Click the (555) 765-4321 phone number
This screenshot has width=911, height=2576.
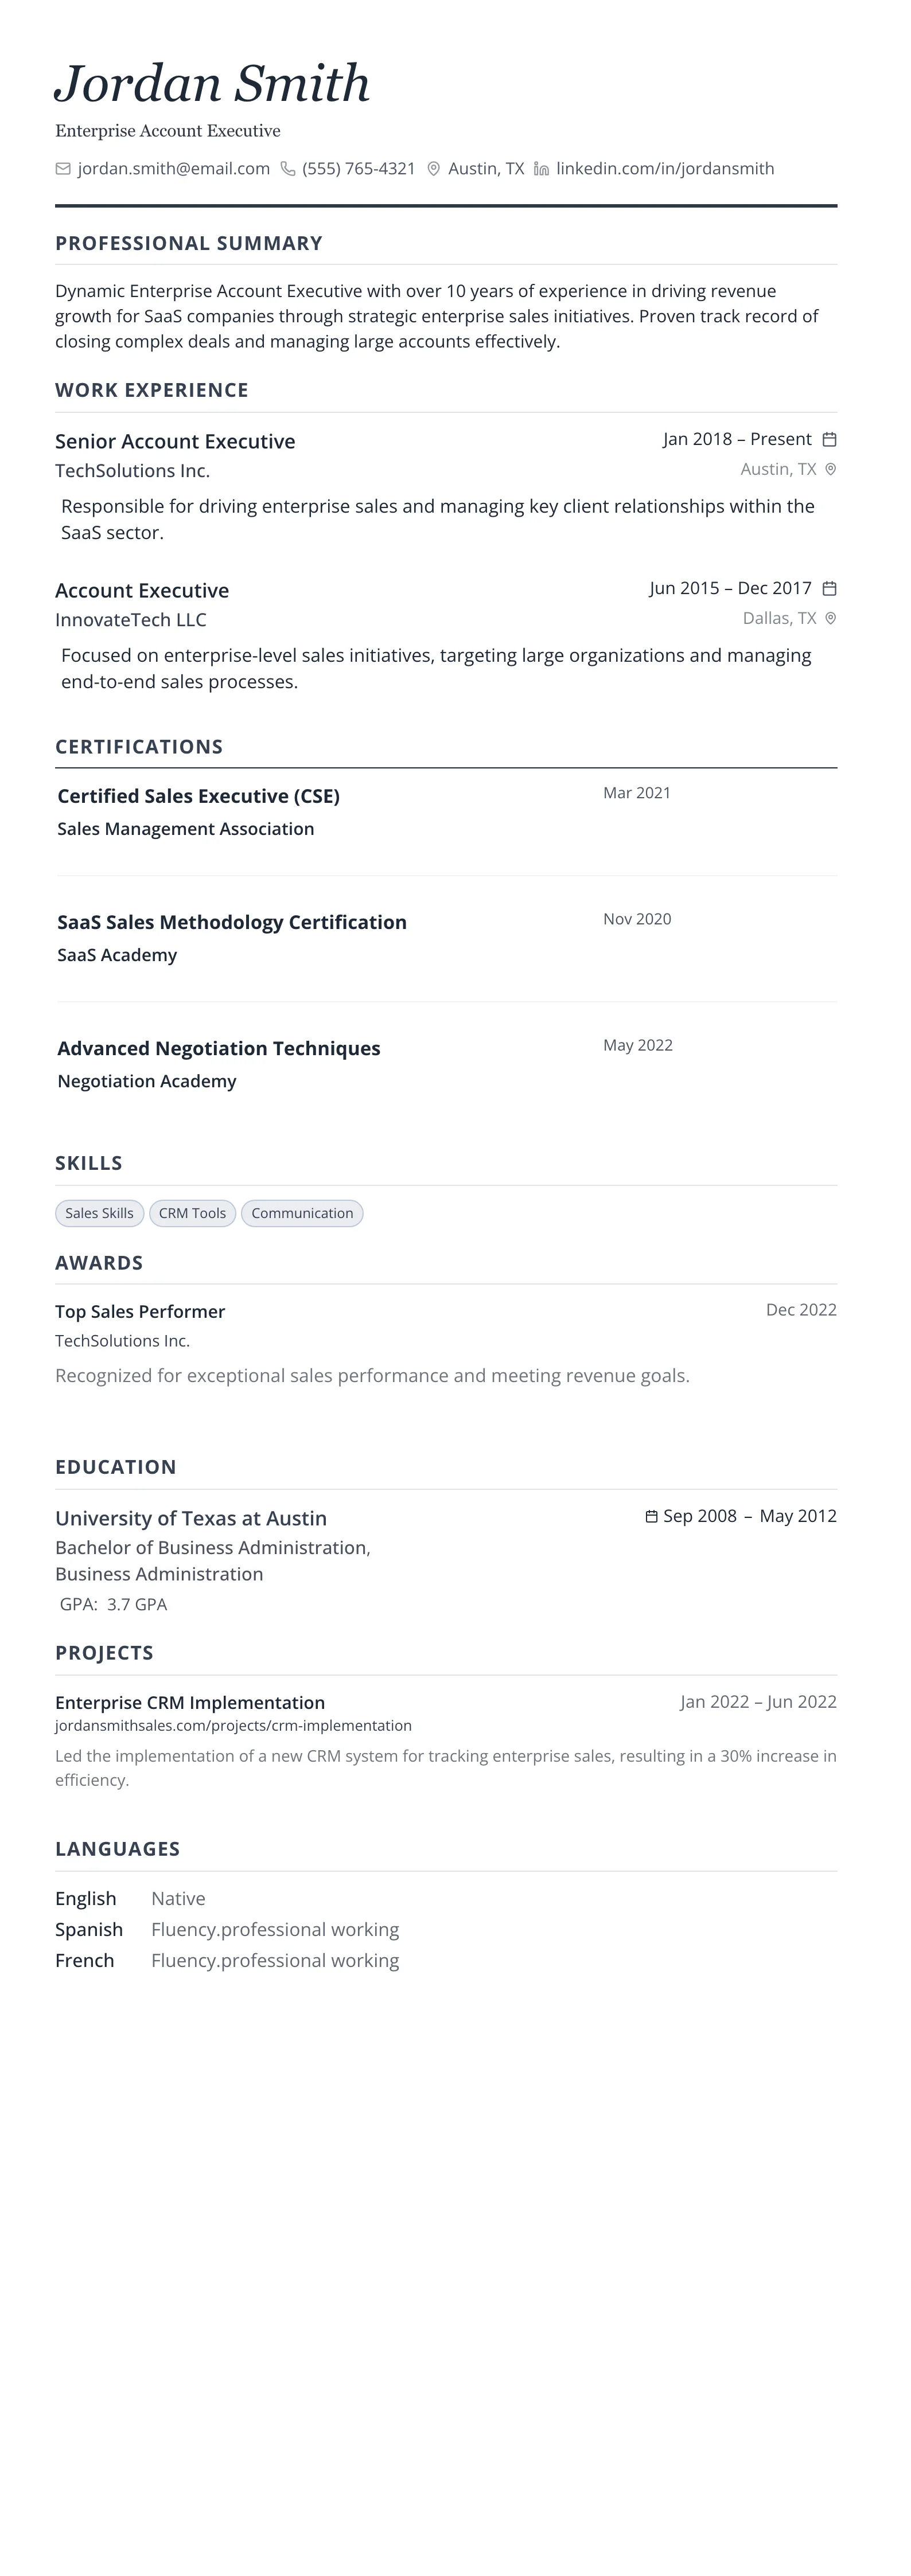coord(359,169)
